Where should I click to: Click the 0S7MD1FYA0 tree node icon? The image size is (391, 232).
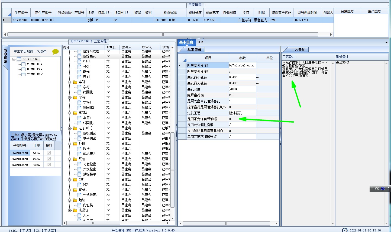point(23,69)
